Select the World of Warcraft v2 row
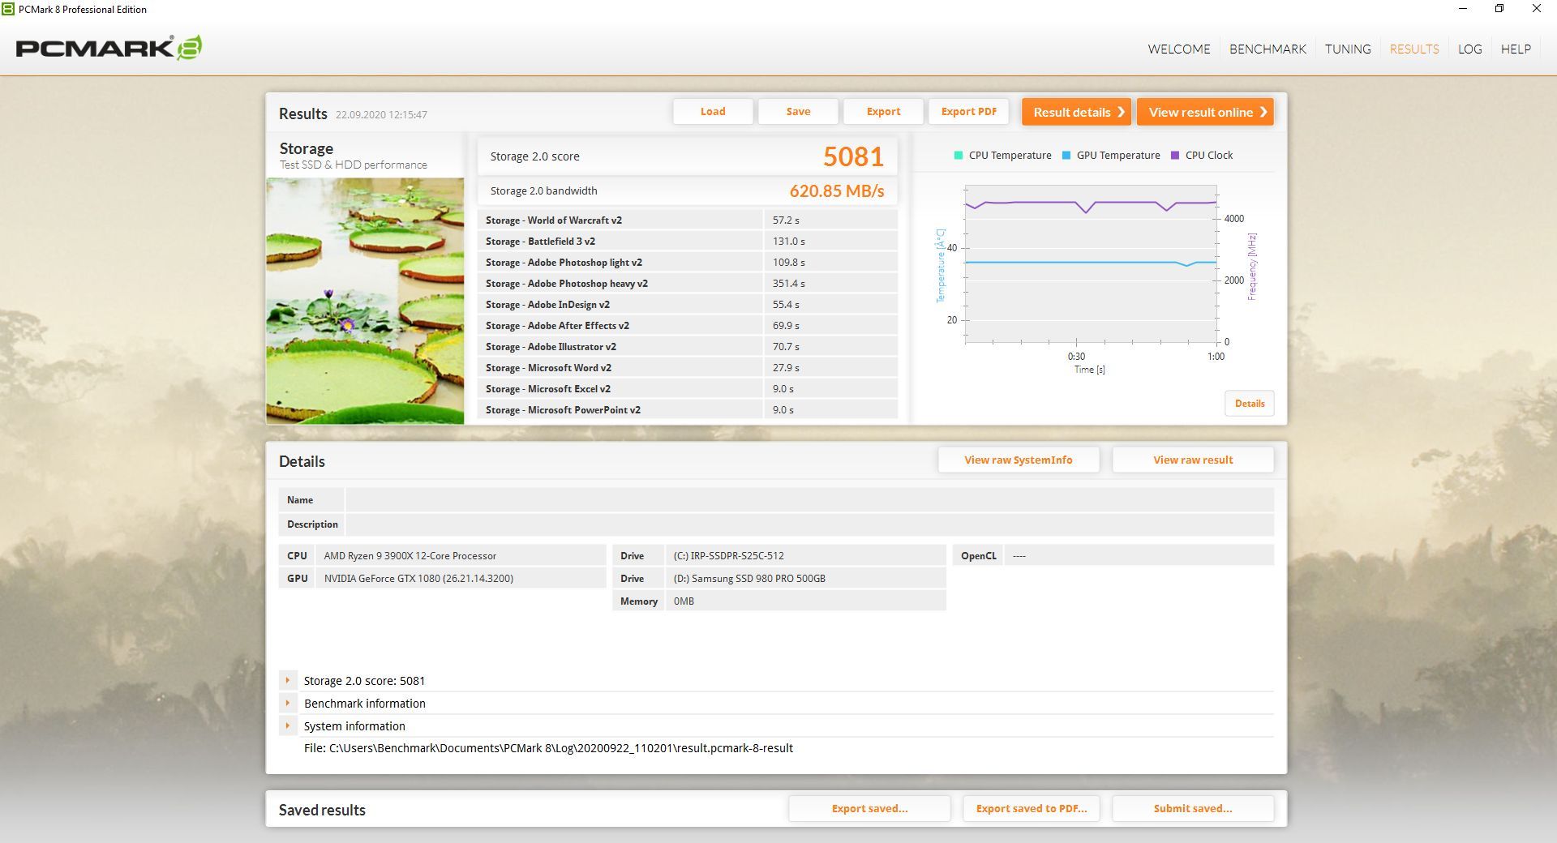 688,220
